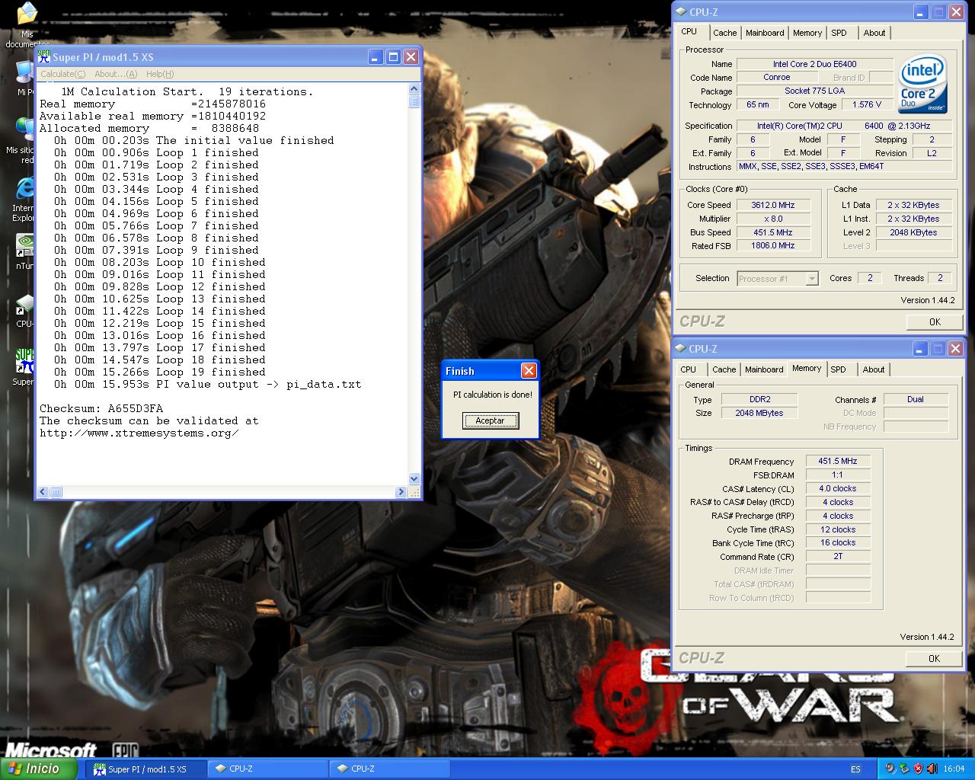Click the ES language indicator

point(855,769)
